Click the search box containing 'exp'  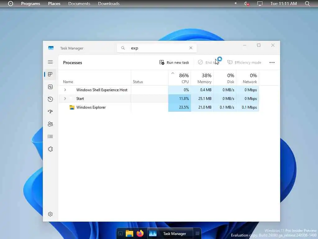157,48
